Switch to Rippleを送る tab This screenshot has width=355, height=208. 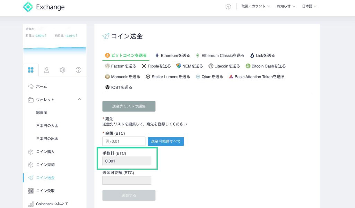[156, 66]
